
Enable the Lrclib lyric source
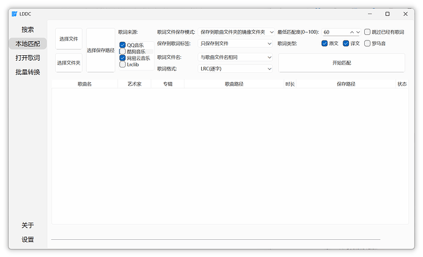(123, 64)
